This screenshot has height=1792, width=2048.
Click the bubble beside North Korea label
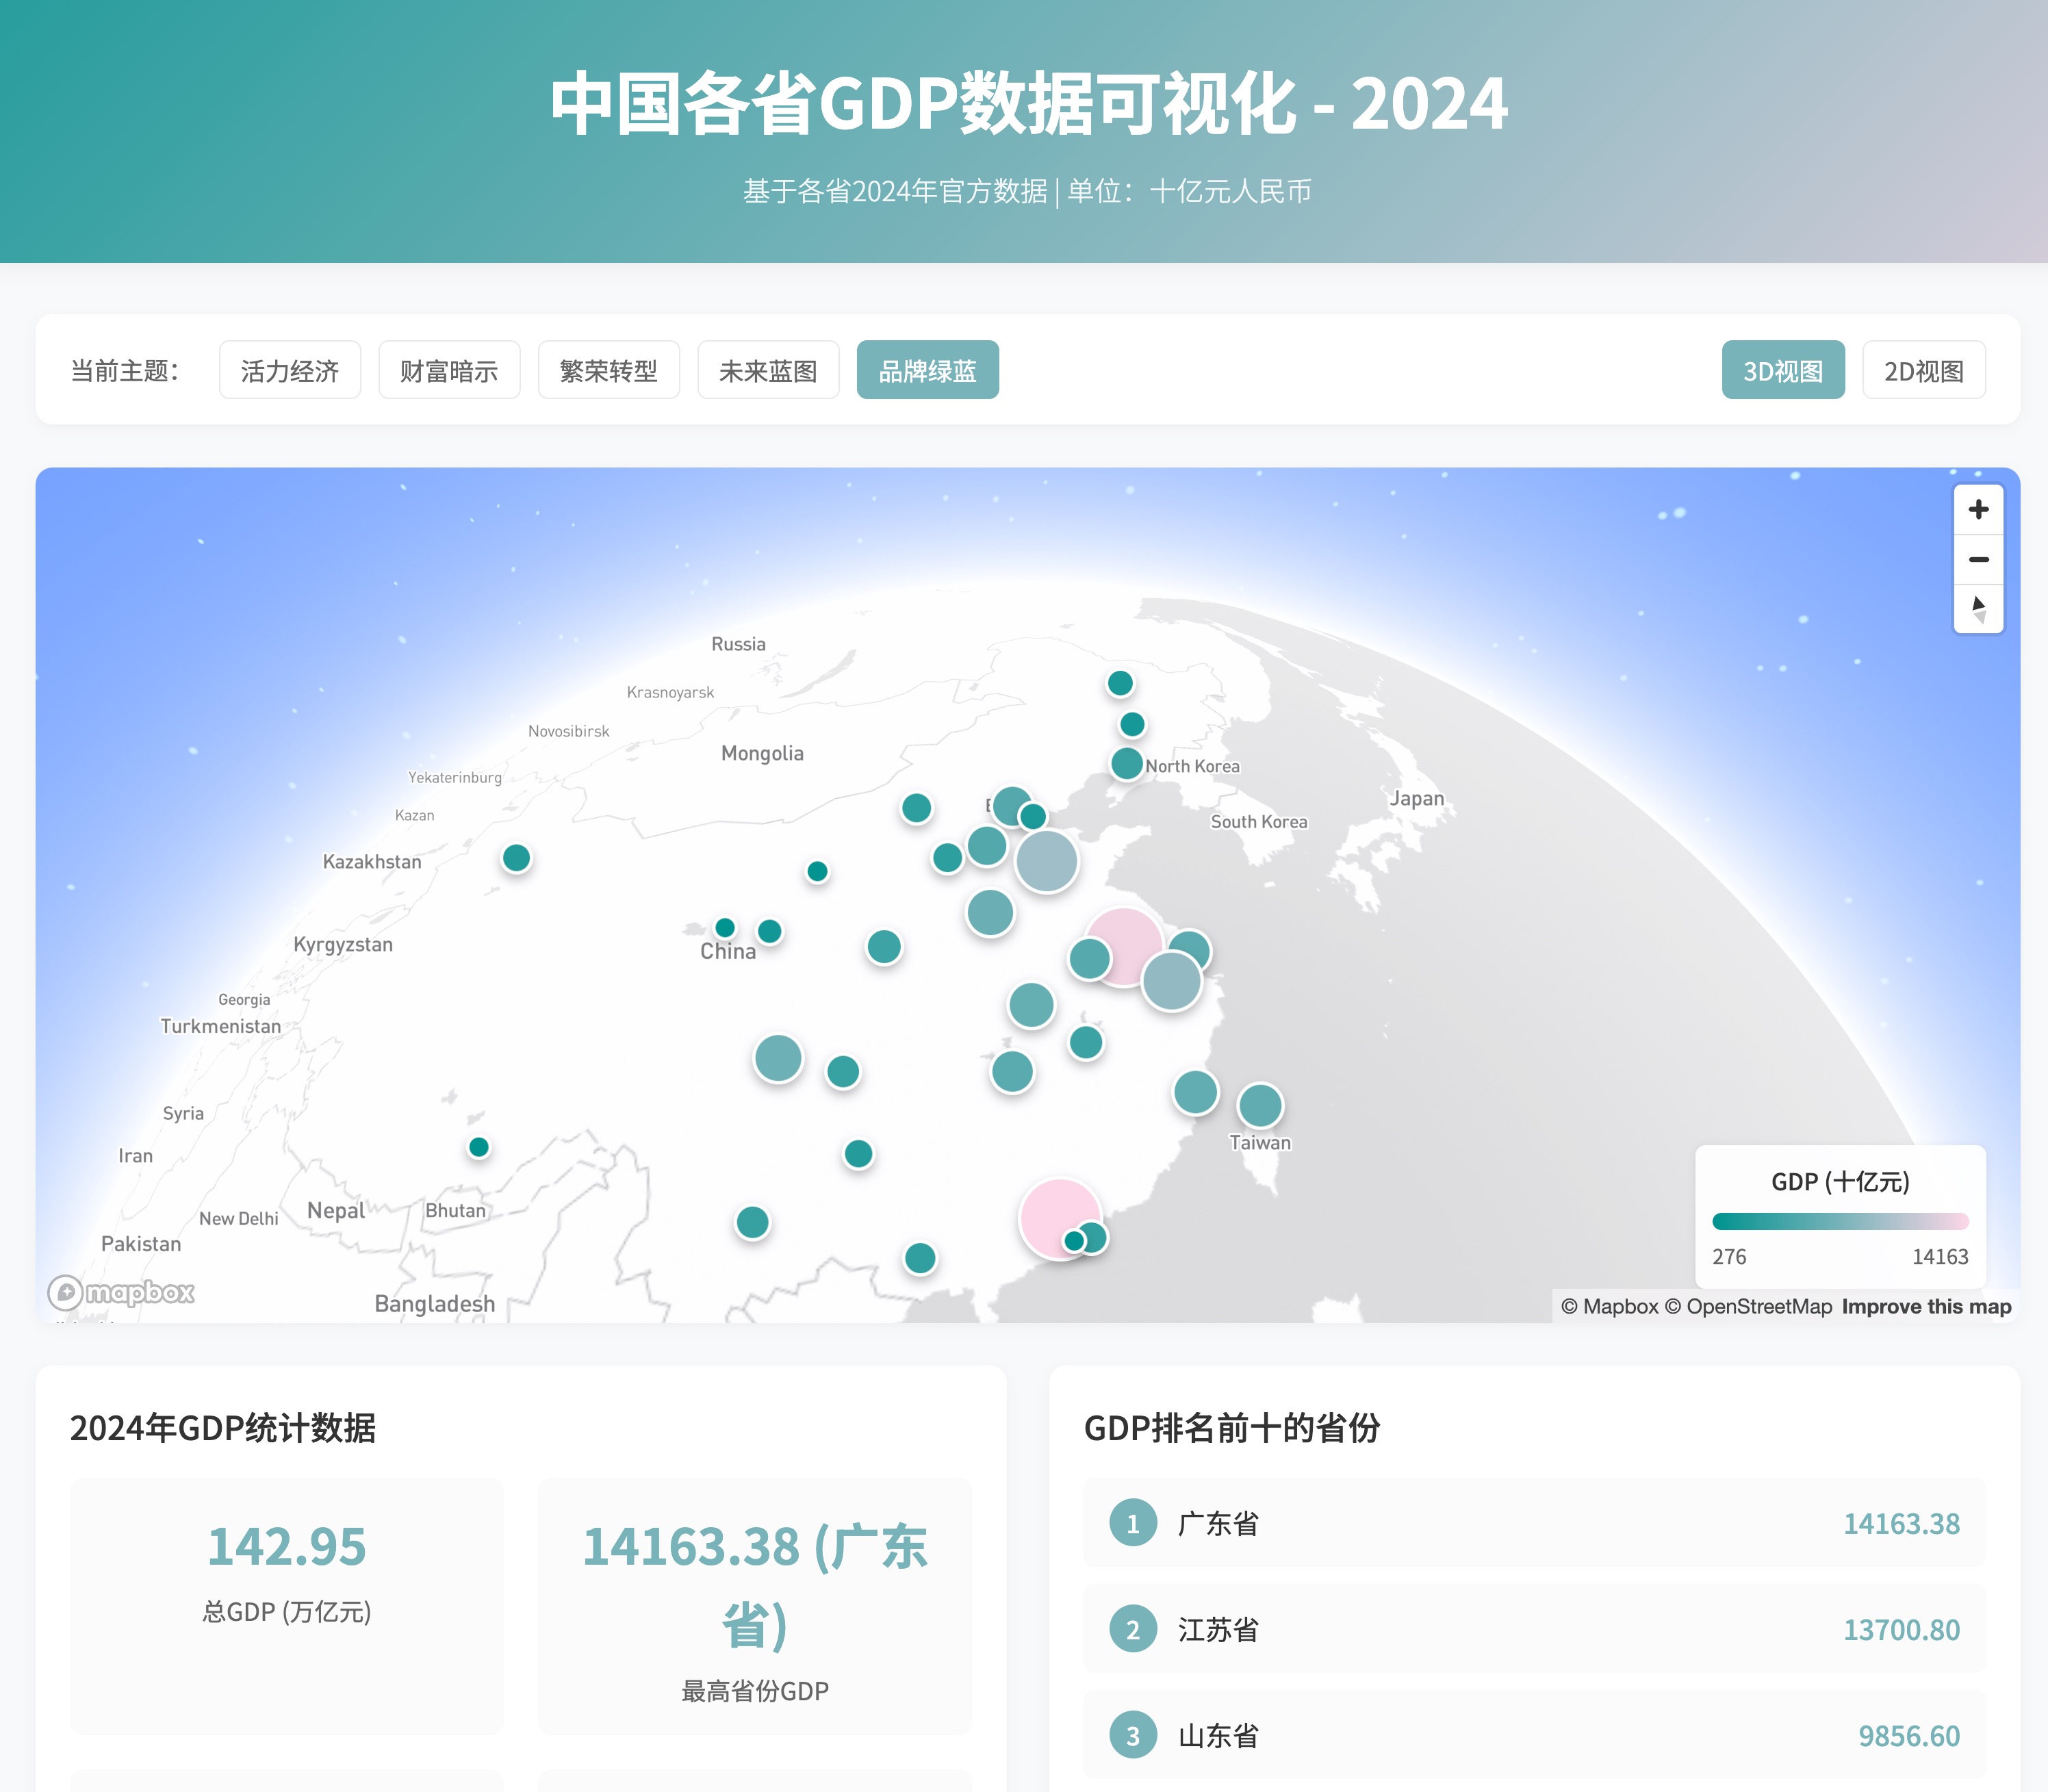pos(1127,763)
